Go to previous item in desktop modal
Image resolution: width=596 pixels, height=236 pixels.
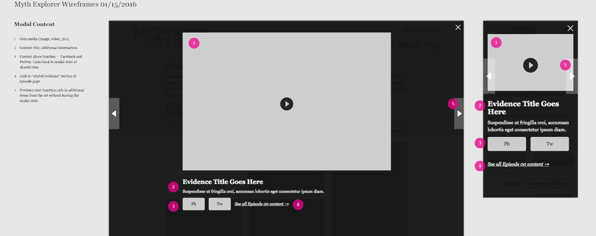coord(114,113)
